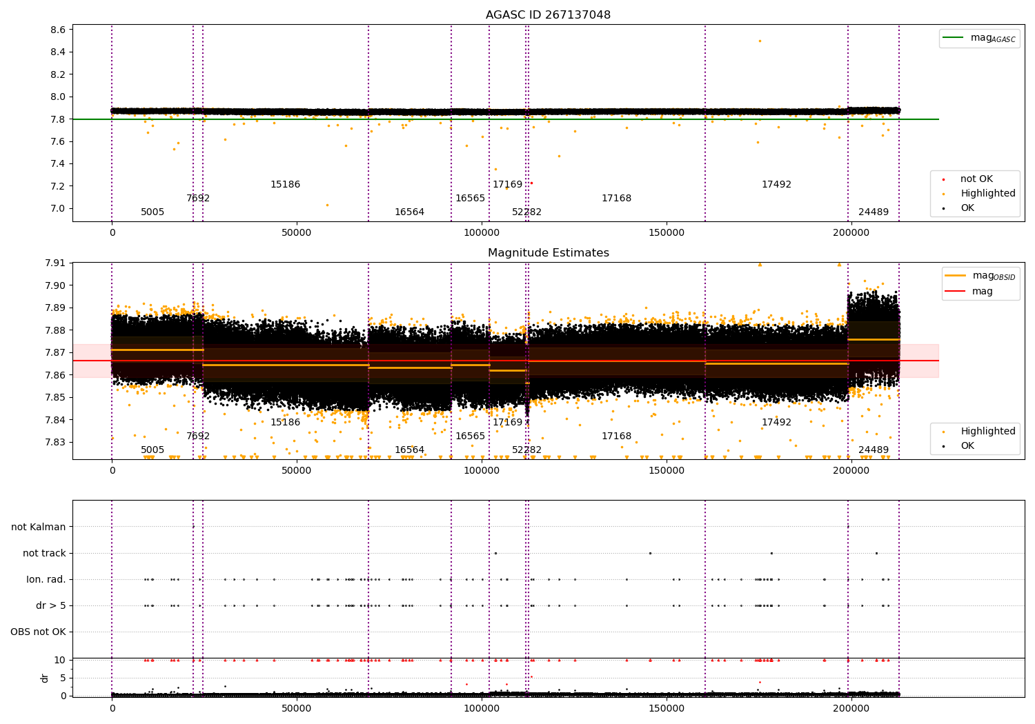Image resolution: width=1035 pixels, height=724 pixels.
Task: Click obsid label 17492 in top plot
Action: [776, 185]
